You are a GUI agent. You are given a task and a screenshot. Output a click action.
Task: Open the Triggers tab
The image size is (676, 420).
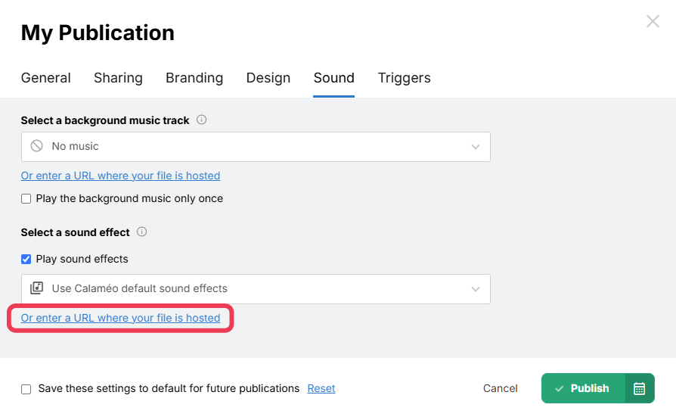404,78
